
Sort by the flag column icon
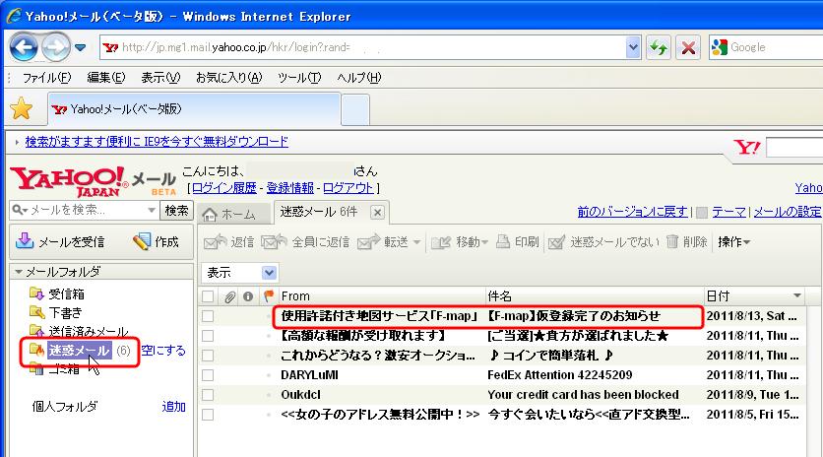click(269, 296)
